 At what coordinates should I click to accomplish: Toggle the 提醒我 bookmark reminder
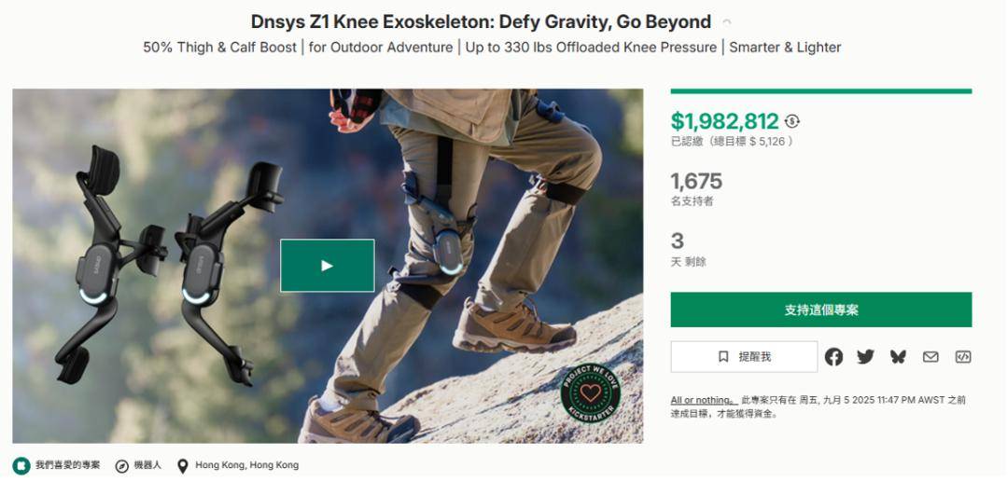(744, 357)
